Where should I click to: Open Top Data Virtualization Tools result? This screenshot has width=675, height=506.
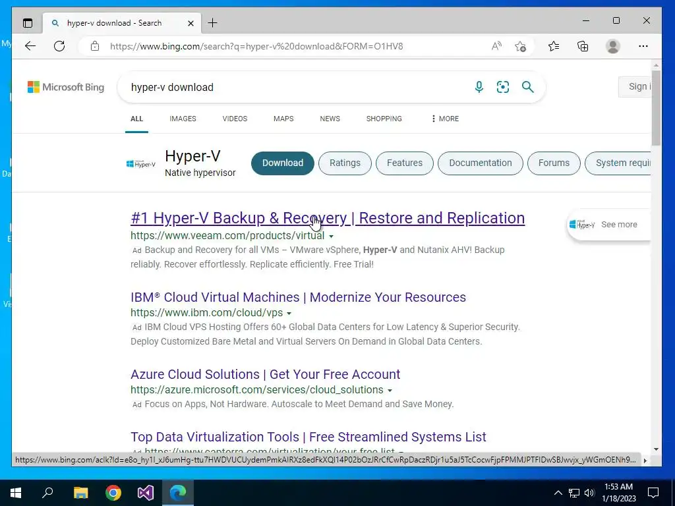pos(308,437)
